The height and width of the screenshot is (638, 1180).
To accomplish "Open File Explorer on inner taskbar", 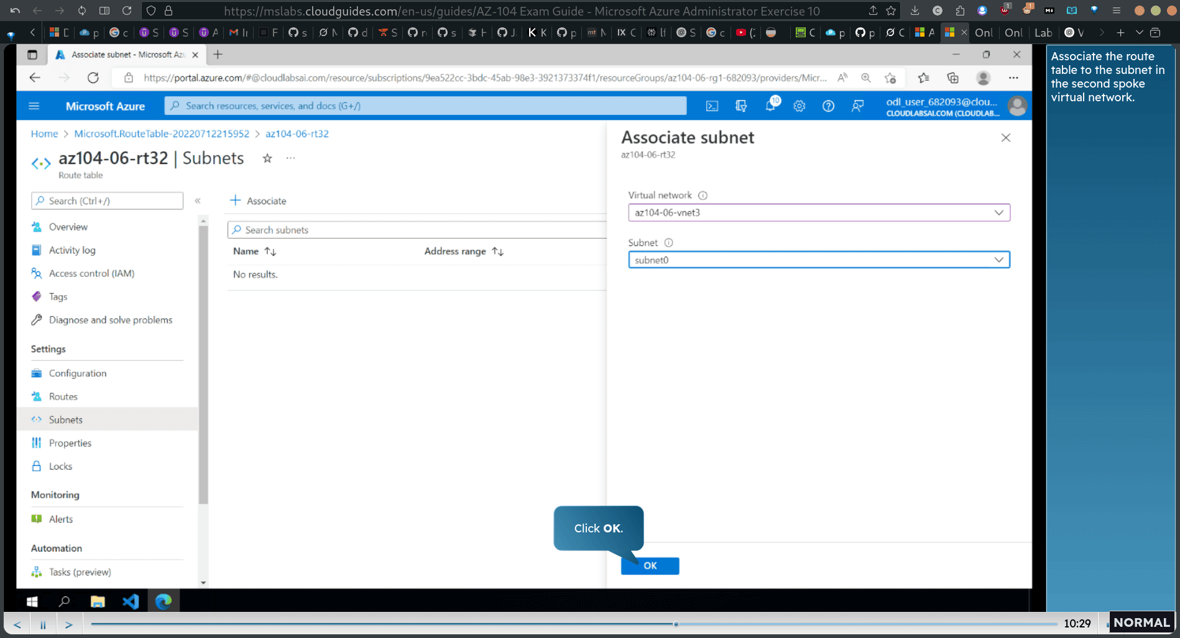I will click(98, 601).
